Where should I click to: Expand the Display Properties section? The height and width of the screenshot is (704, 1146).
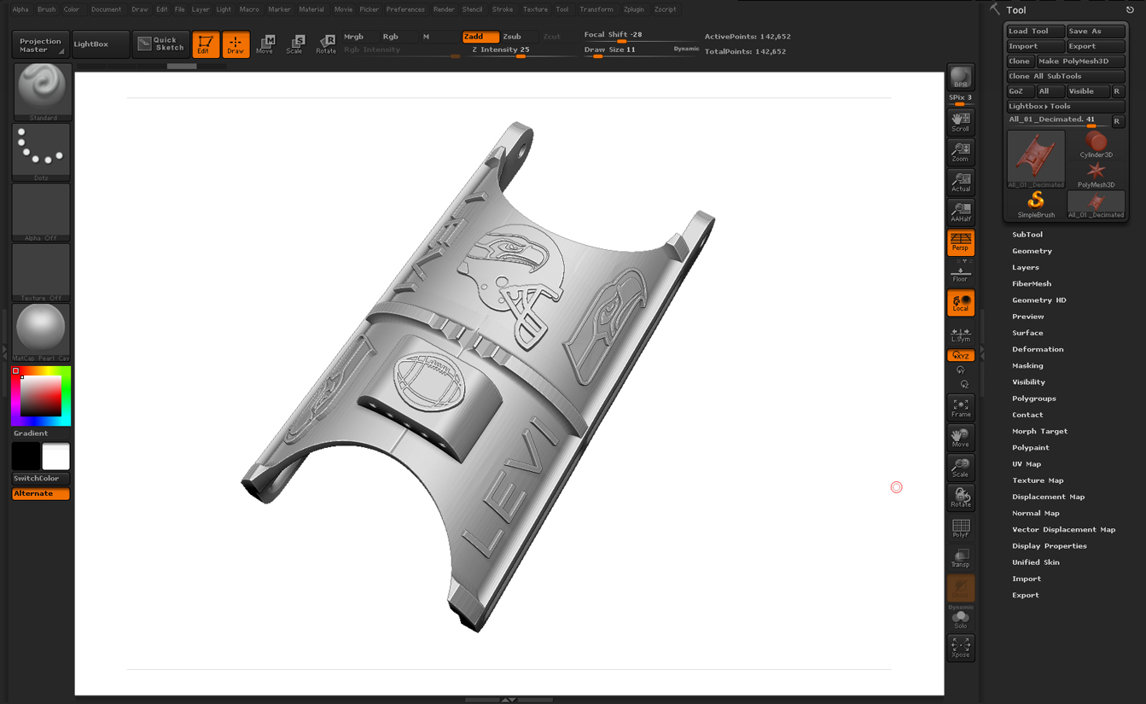pyautogui.click(x=1050, y=546)
